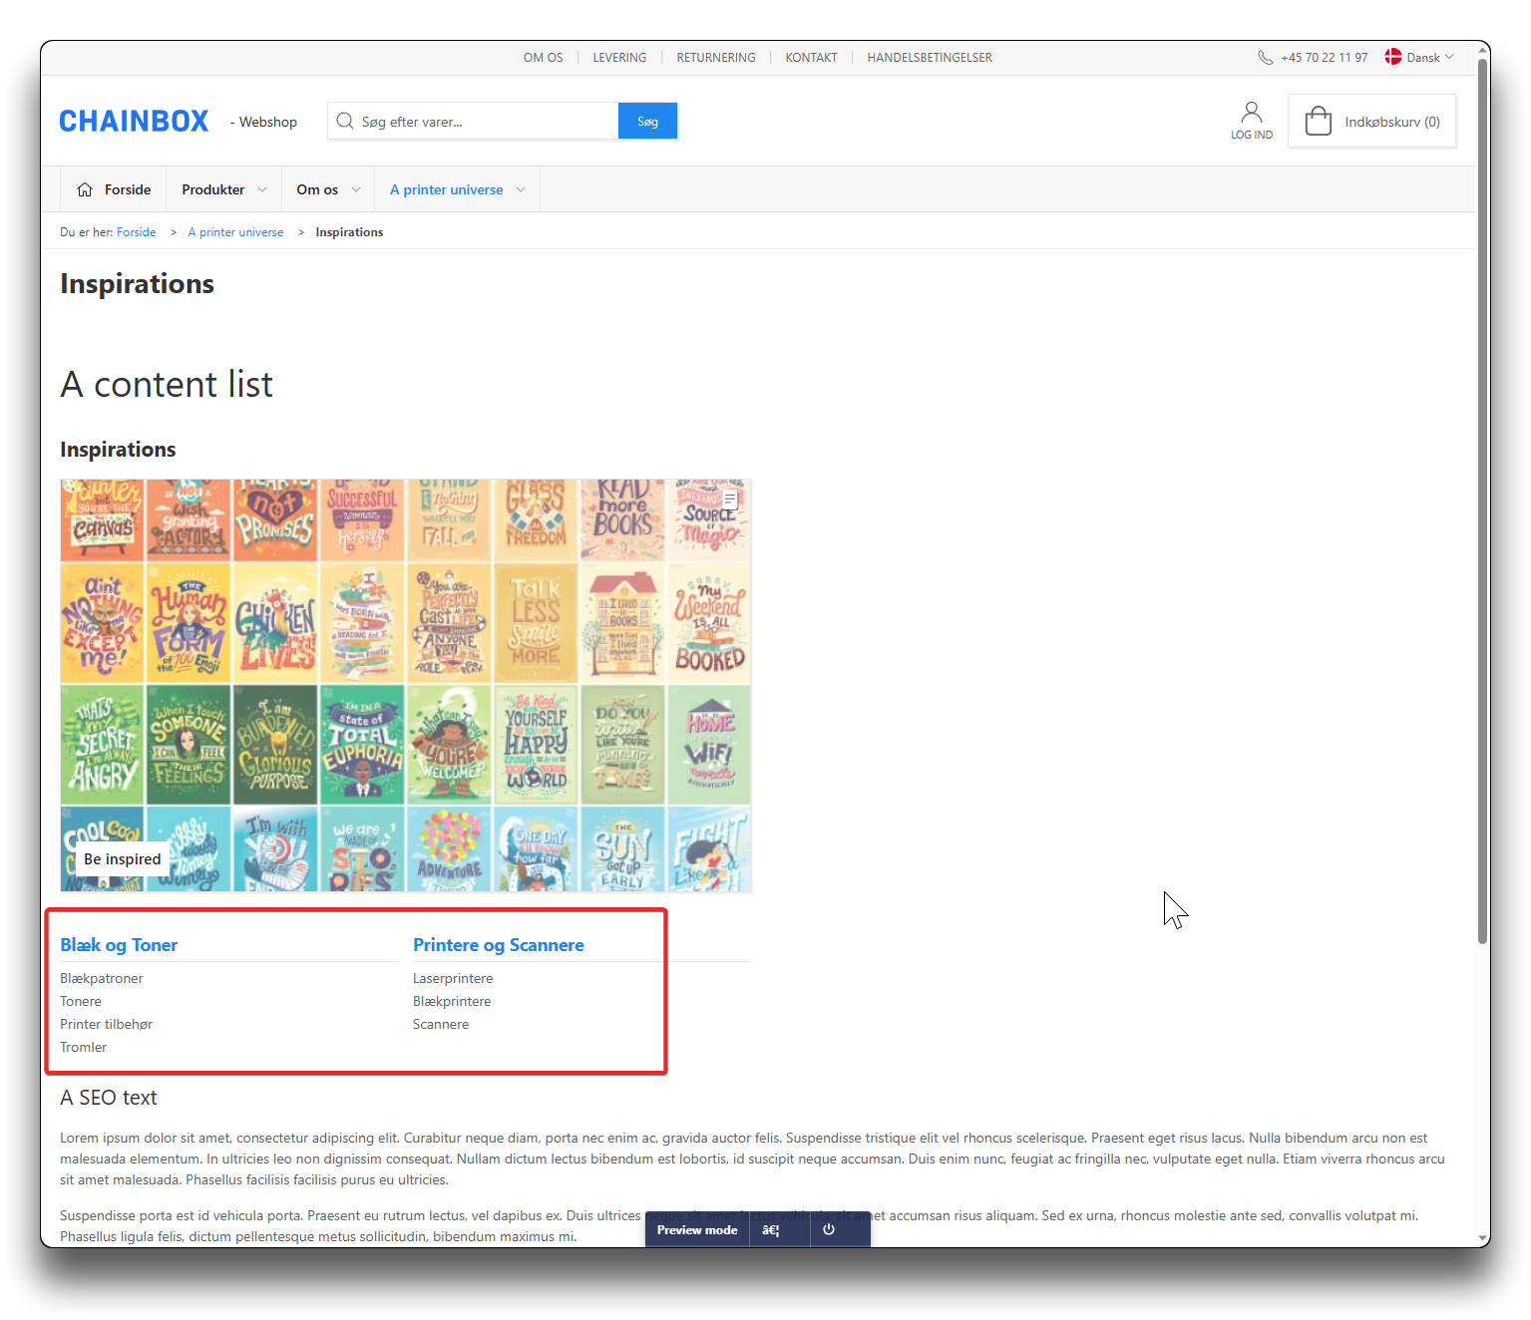
Task: Click the Laserprintere link
Action: 453,978
